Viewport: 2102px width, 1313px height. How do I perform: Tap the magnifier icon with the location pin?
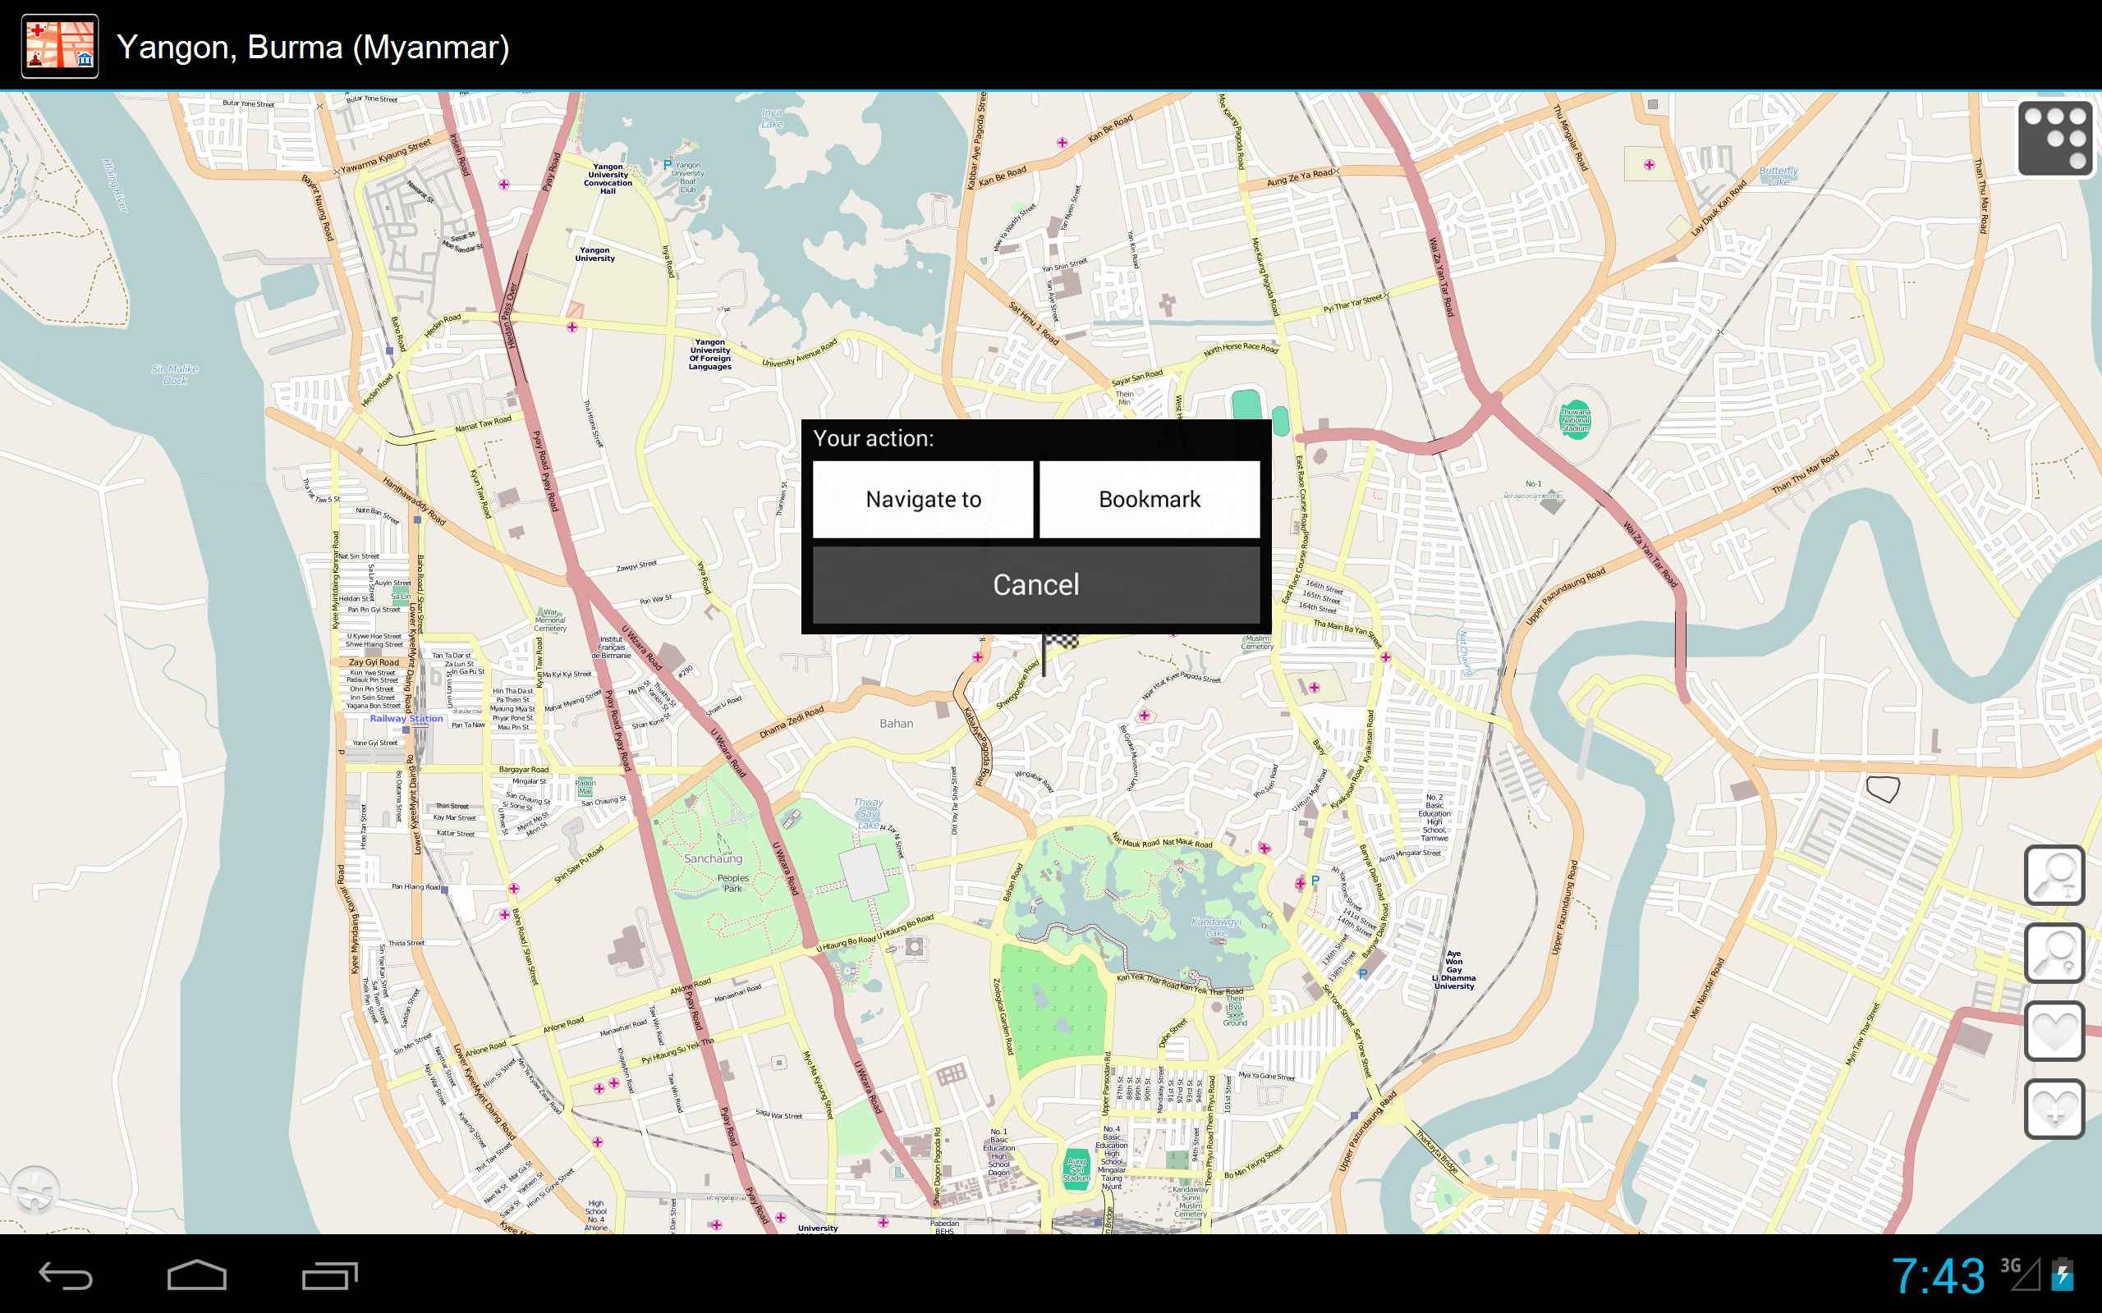point(2055,953)
